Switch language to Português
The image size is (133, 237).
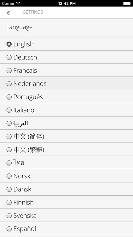(66, 97)
